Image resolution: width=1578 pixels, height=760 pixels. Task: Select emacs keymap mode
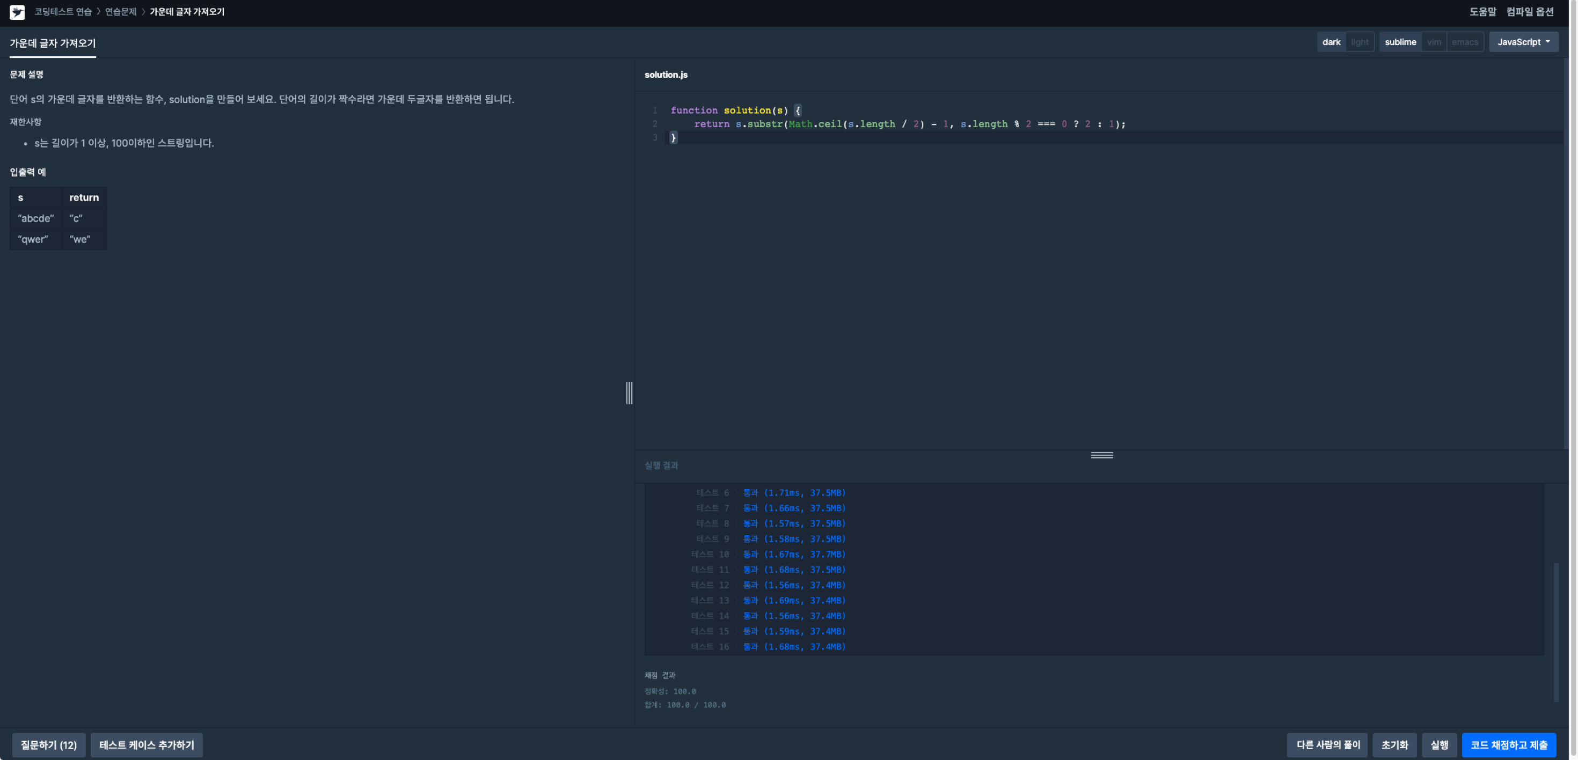[1465, 42]
